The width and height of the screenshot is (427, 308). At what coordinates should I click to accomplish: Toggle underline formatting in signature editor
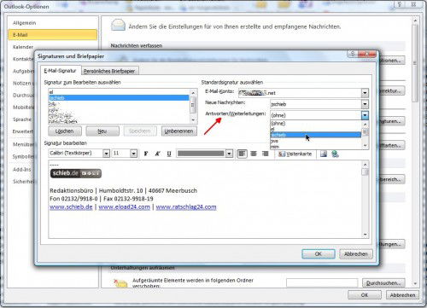pyautogui.click(x=169, y=154)
